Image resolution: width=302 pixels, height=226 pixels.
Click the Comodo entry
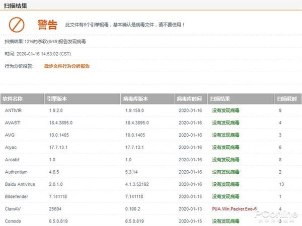click(x=13, y=221)
